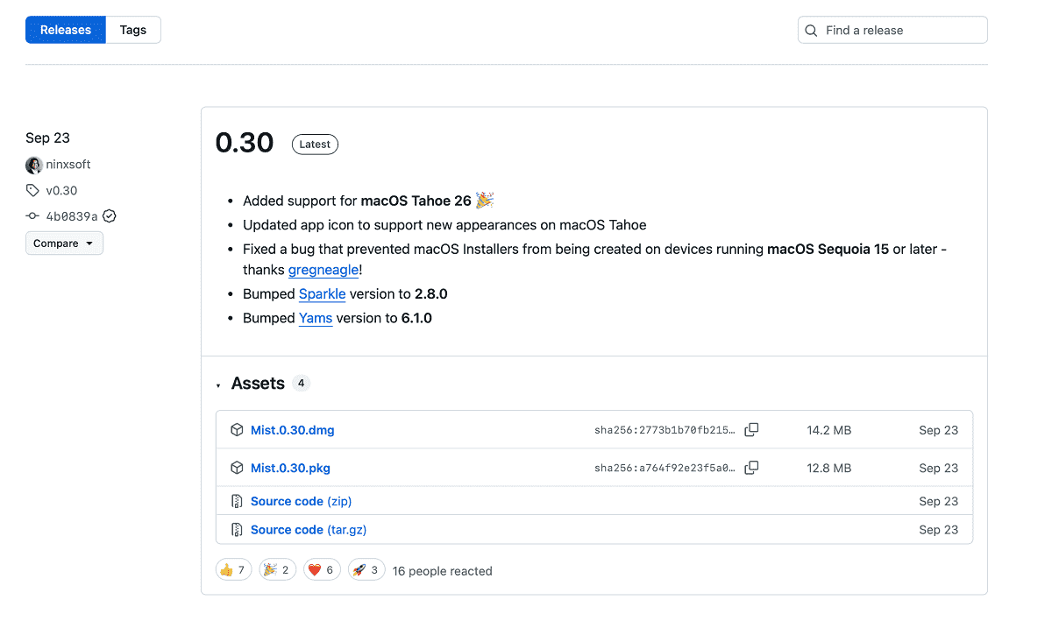
Task: Collapse the Assets section
Action: tap(218, 385)
